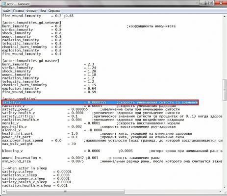
Task: Click burn_immunity value 2.3
Action: click(x=91, y=64)
